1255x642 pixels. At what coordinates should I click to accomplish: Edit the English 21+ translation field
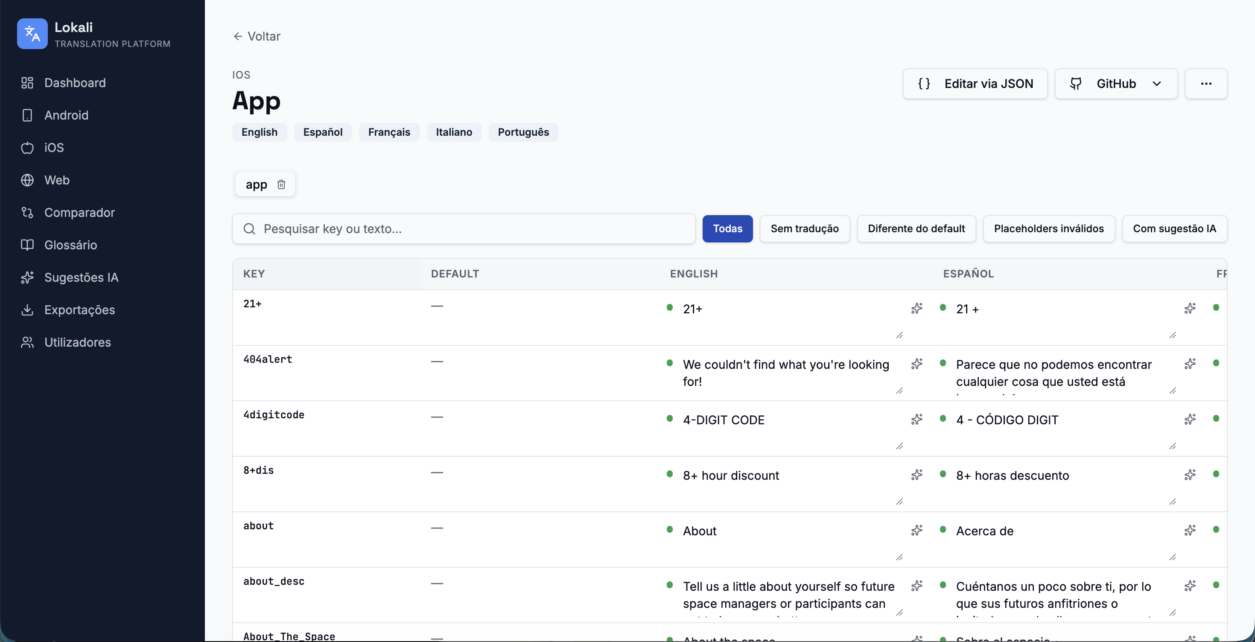point(791,318)
